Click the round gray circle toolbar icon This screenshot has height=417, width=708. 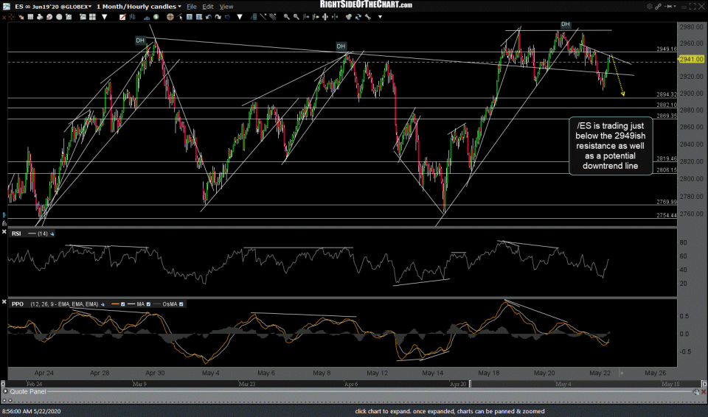pyautogui.click(x=59, y=17)
